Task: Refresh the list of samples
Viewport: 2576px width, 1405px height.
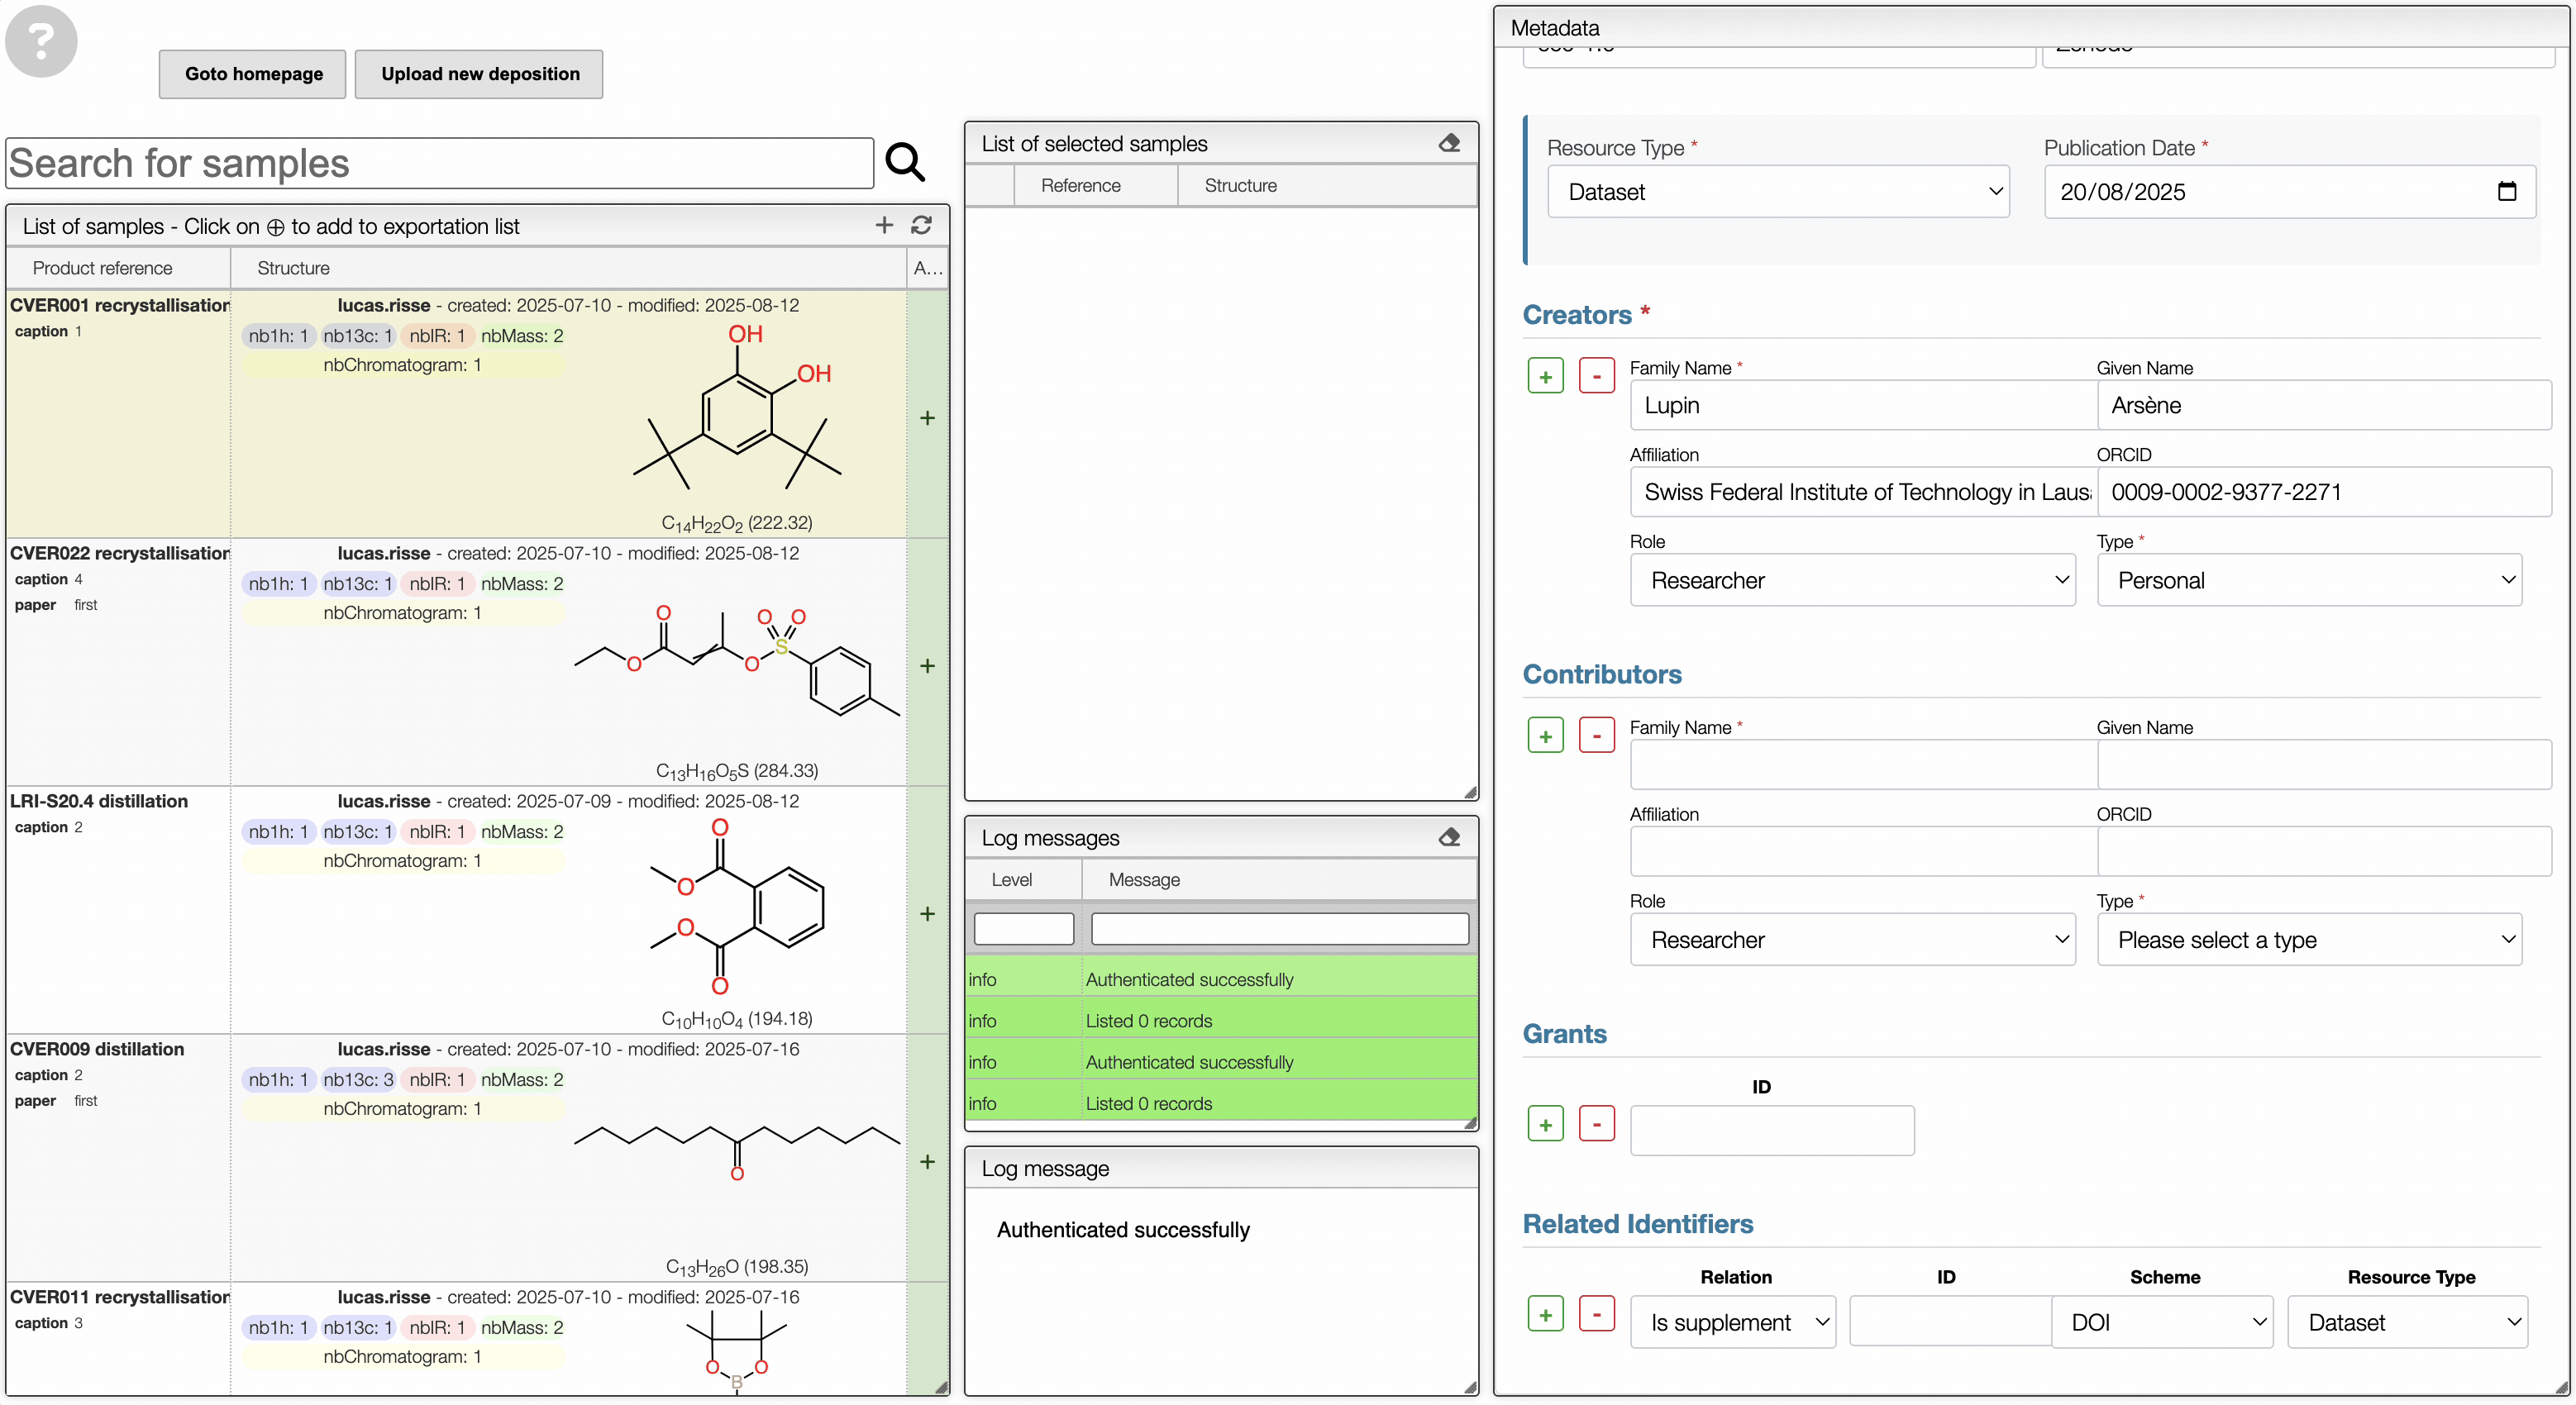Action: (x=922, y=225)
